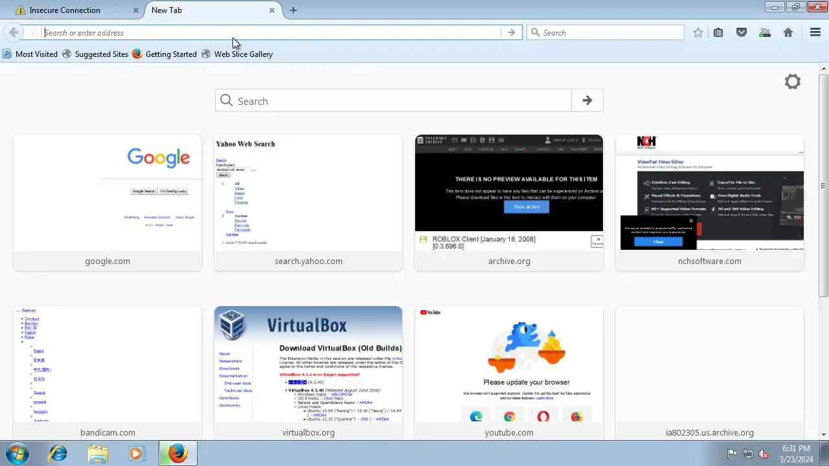Click the scrollbar down arrow
Viewport: 829px width, 466px height.
824,434
